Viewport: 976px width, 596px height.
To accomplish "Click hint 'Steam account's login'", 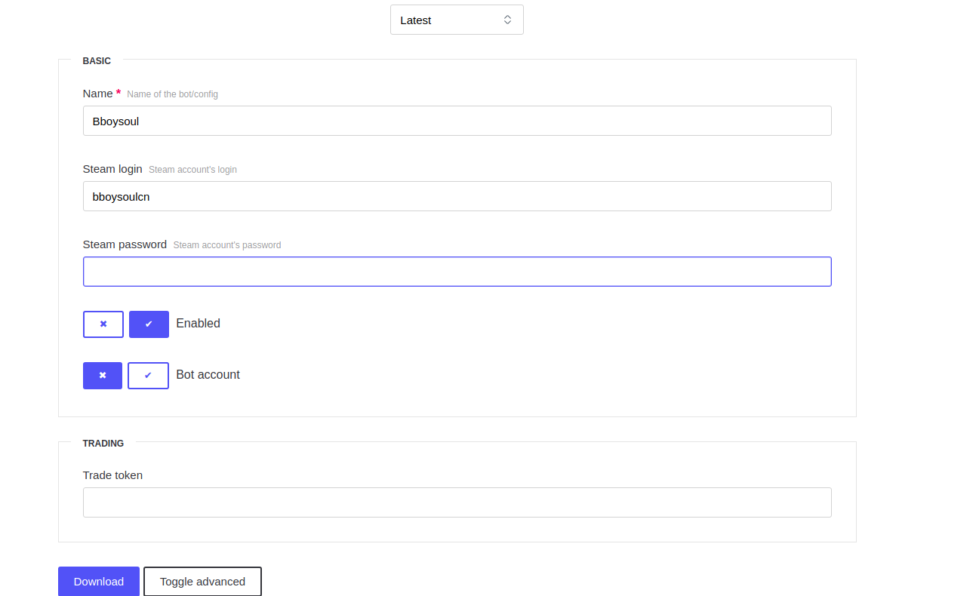I will click(192, 170).
